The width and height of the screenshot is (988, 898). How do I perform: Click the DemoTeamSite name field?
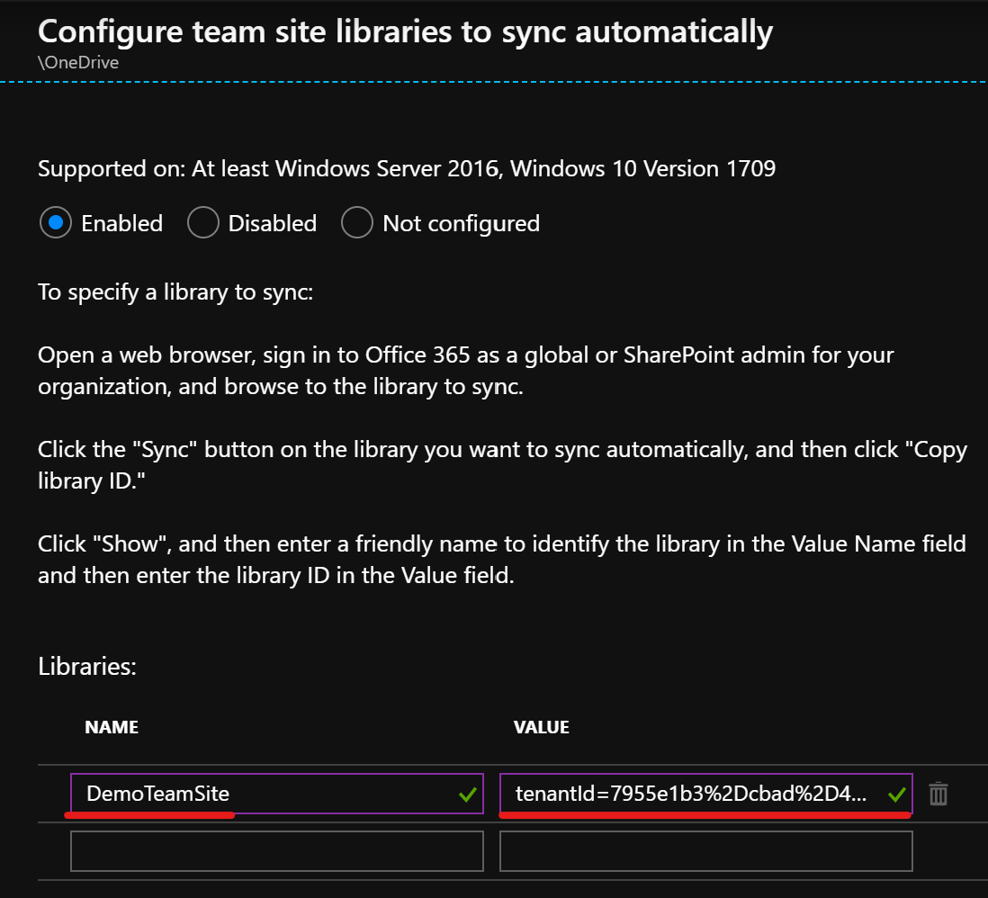click(277, 794)
